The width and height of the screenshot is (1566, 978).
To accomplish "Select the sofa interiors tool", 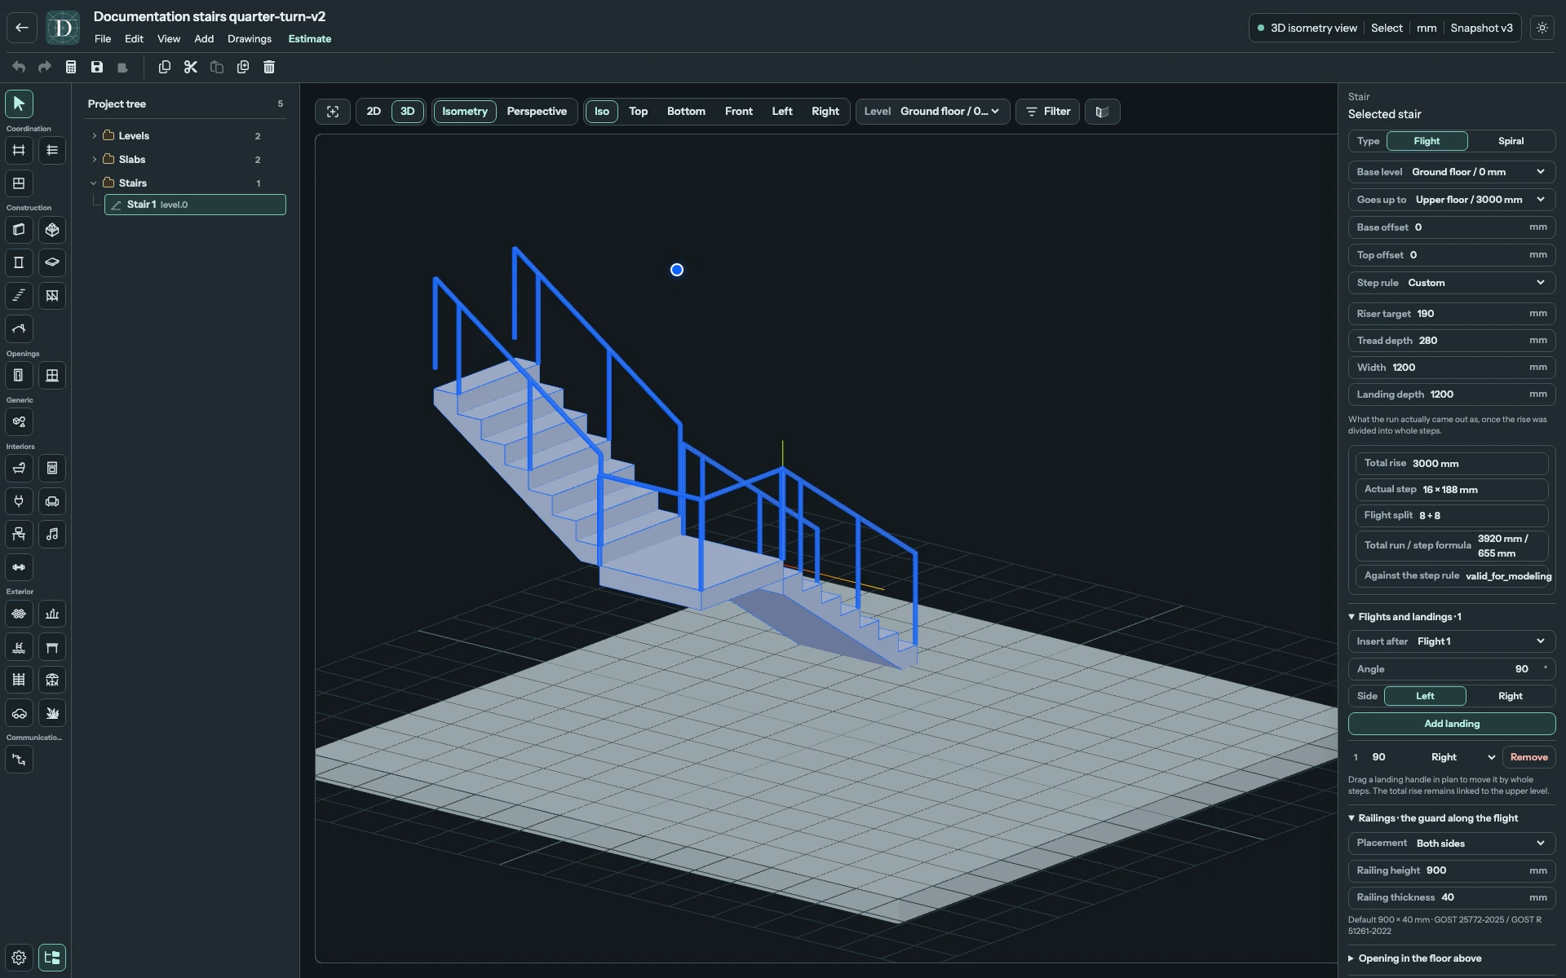I will 52,501.
